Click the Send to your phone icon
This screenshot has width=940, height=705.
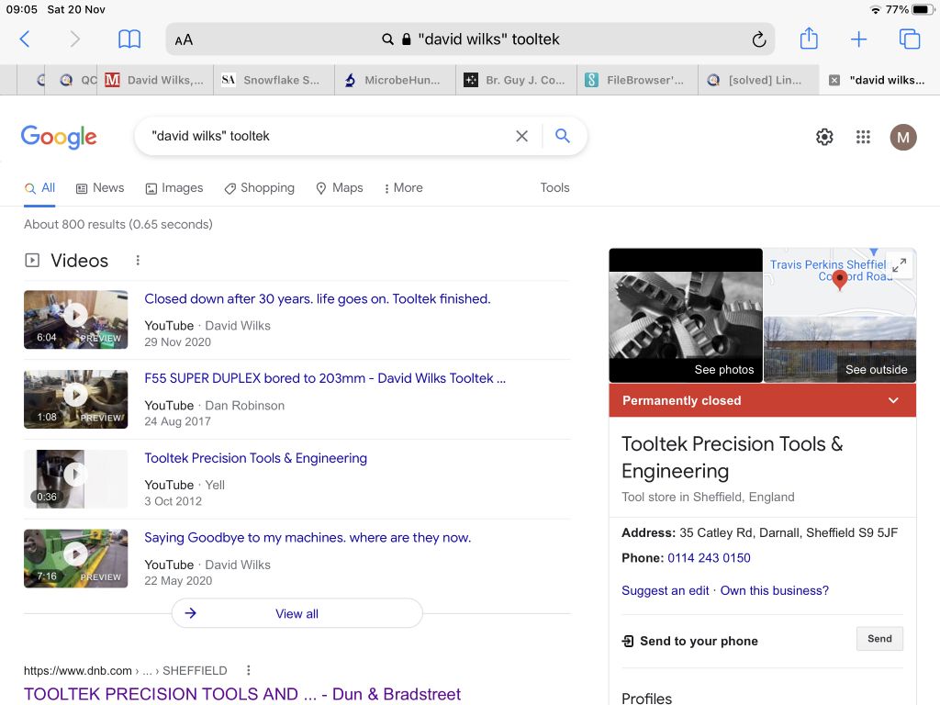628,641
